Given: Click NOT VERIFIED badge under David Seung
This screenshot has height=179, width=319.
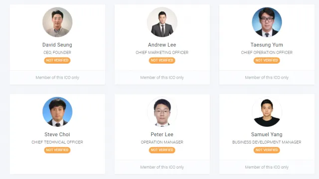Looking at the screenshot, I should pos(57,60).
